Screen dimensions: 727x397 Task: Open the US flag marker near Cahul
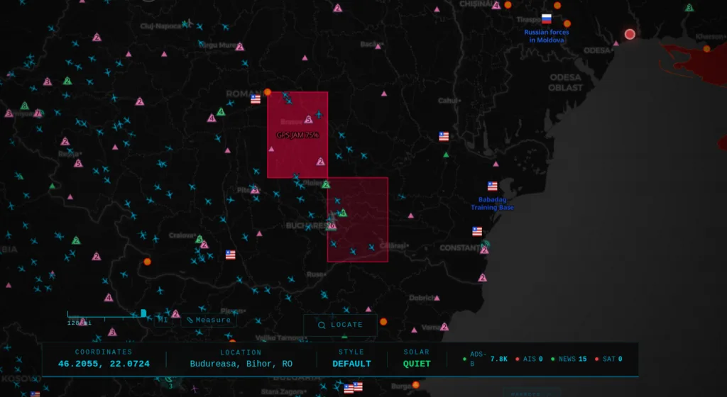click(x=444, y=136)
